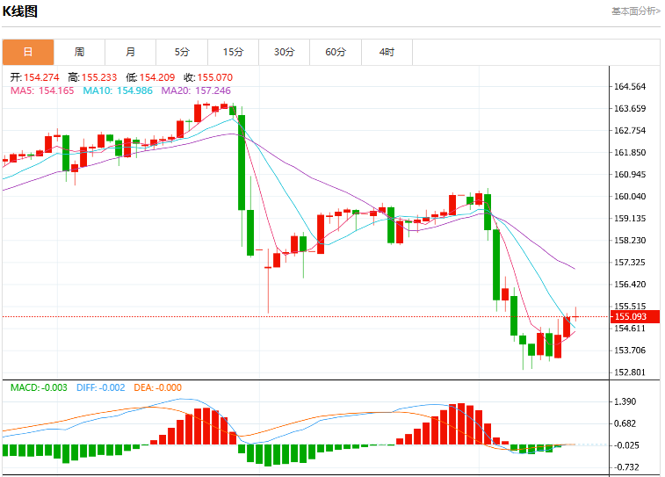Open the 15分 timeframe tab
This screenshot has height=477, width=665.
[234, 52]
